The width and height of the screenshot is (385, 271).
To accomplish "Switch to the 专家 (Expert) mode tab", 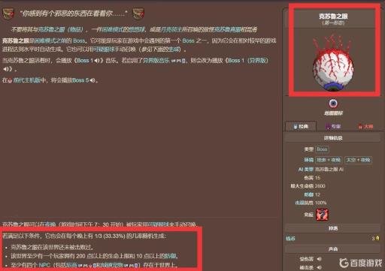I will [333, 126].
